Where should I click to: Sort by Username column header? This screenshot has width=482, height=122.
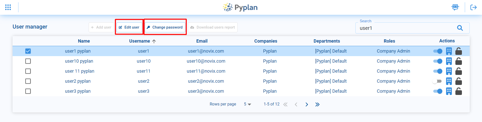click(x=140, y=41)
